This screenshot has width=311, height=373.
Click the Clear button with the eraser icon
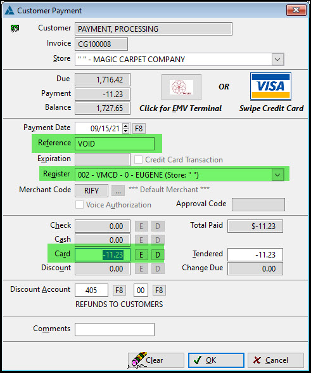pyautogui.click(x=156, y=360)
